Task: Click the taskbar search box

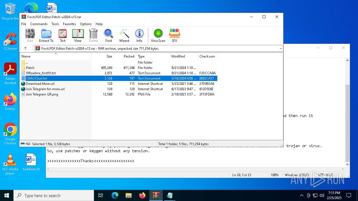Action: pyautogui.click(x=54, y=195)
